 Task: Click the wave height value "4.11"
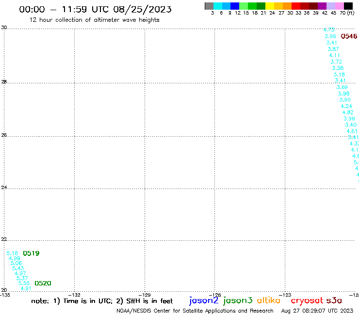[x=335, y=55]
